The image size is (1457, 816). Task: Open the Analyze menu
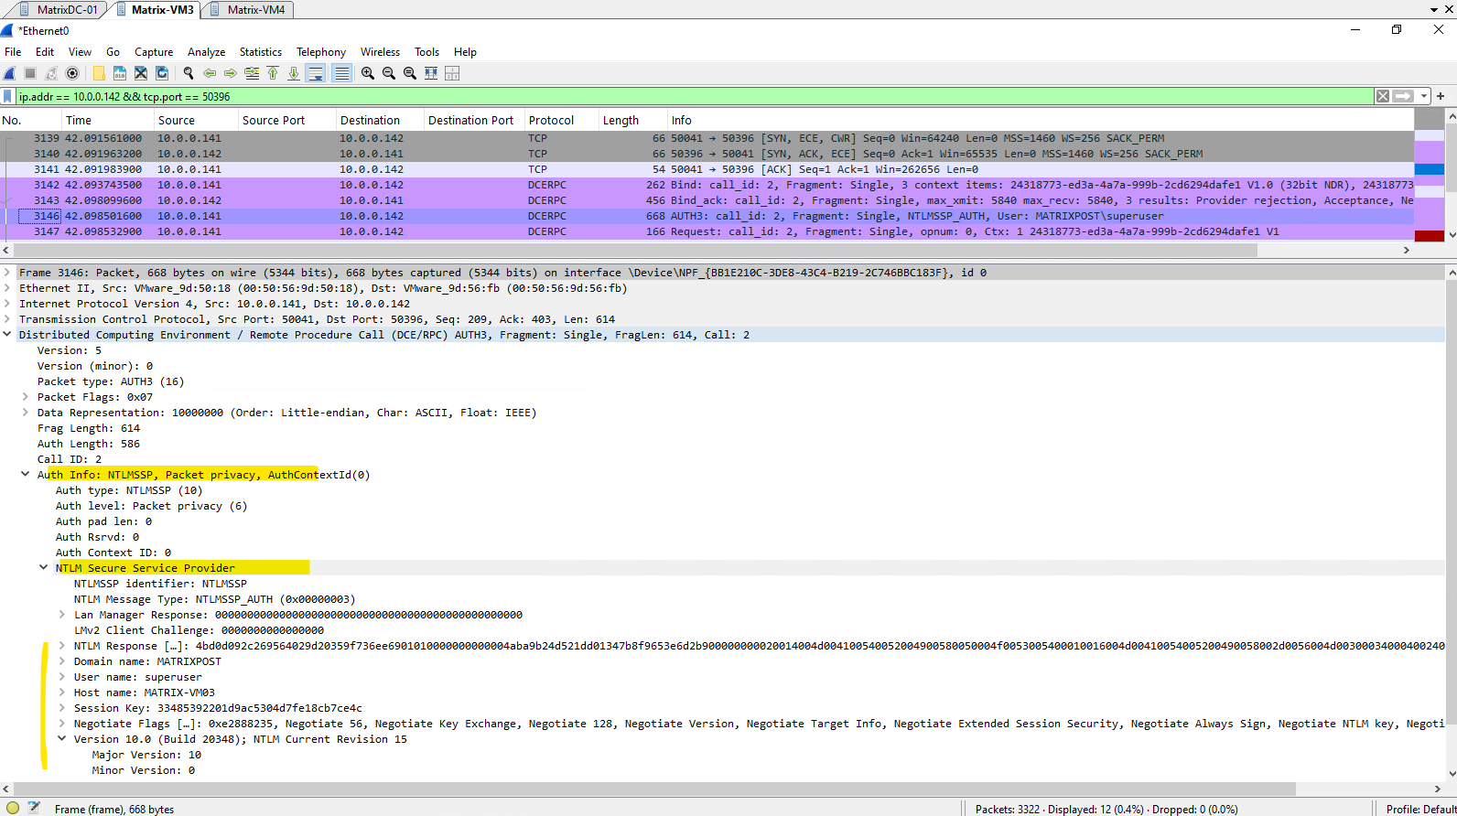206,52
